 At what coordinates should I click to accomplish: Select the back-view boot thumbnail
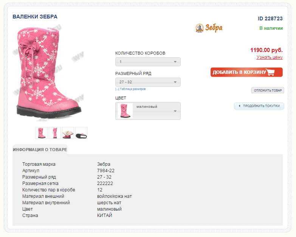(x=55, y=133)
